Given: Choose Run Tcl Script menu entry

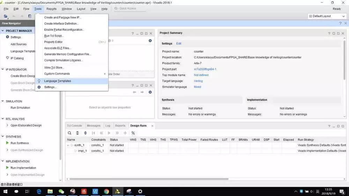Looking at the screenshot, I should (54, 36).
